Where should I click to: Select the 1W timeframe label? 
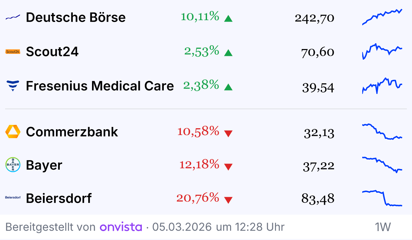[x=383, y=227]
